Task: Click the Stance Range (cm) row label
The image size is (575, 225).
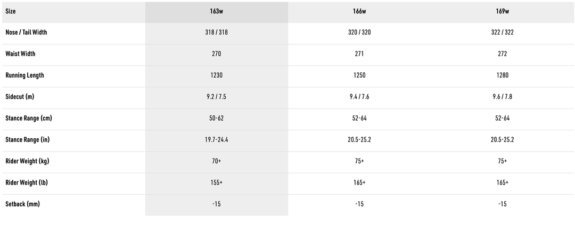Action: pos(28,118)
